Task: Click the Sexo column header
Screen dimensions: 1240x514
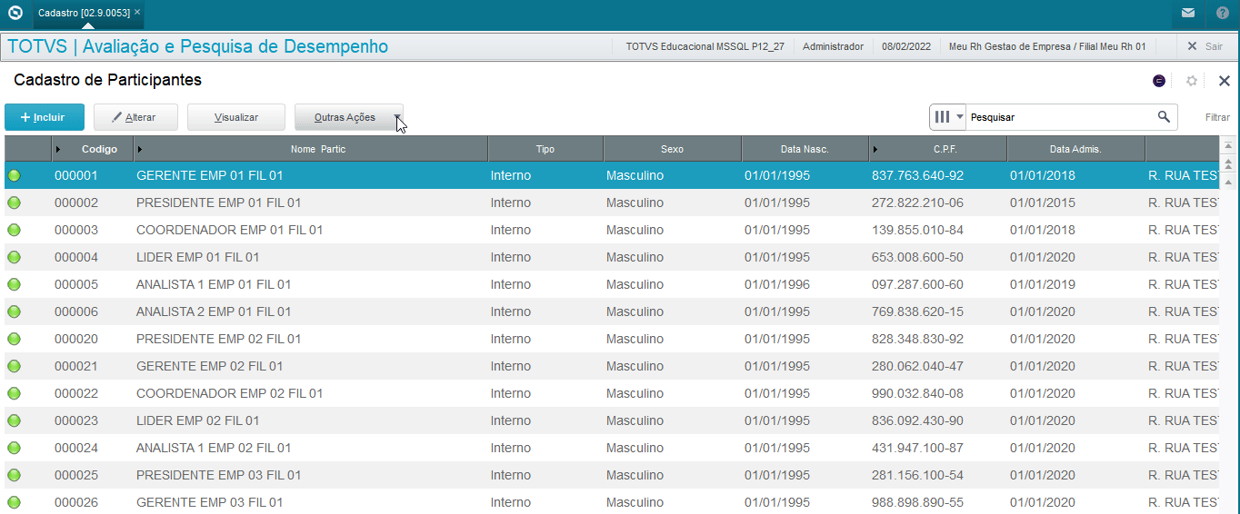Action: tap(673, 149)
